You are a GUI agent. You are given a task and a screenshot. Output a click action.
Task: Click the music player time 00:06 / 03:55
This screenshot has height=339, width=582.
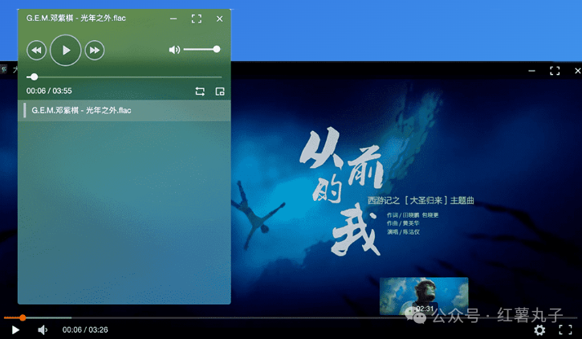point(49,91)
